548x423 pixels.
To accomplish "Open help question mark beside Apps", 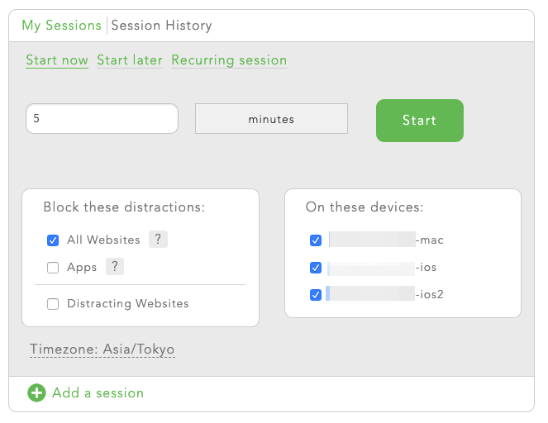I will pyautogui.click(x=115, y=267).
